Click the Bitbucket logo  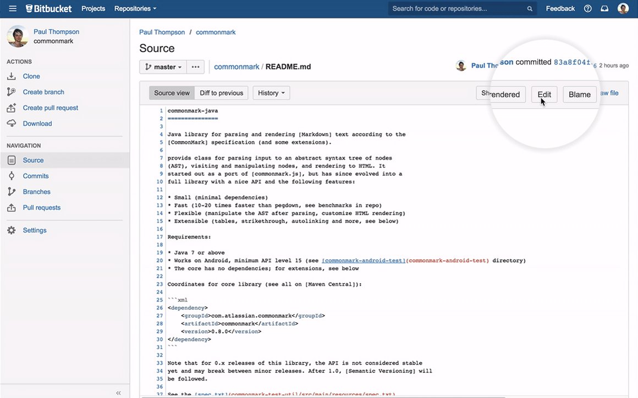(48, 9)
